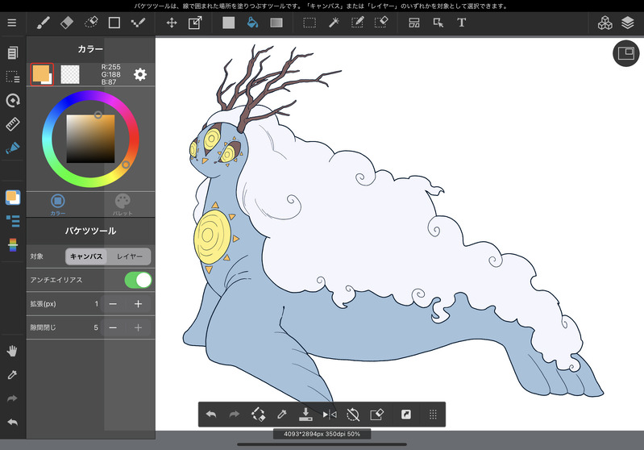Open the document pages sidebar icon
This screenshot has width=644, height=450.
(13, 52)
